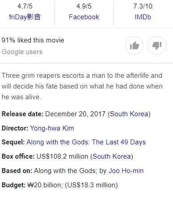
Task: Click the 4.7/5 rating score
Action: [25, 6]
